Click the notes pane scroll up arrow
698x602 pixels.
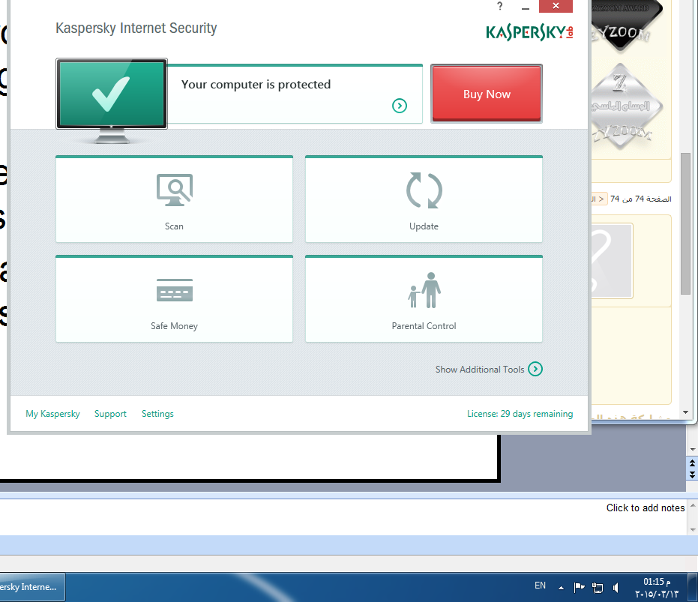pyautogui.click(x=693, y=506)
